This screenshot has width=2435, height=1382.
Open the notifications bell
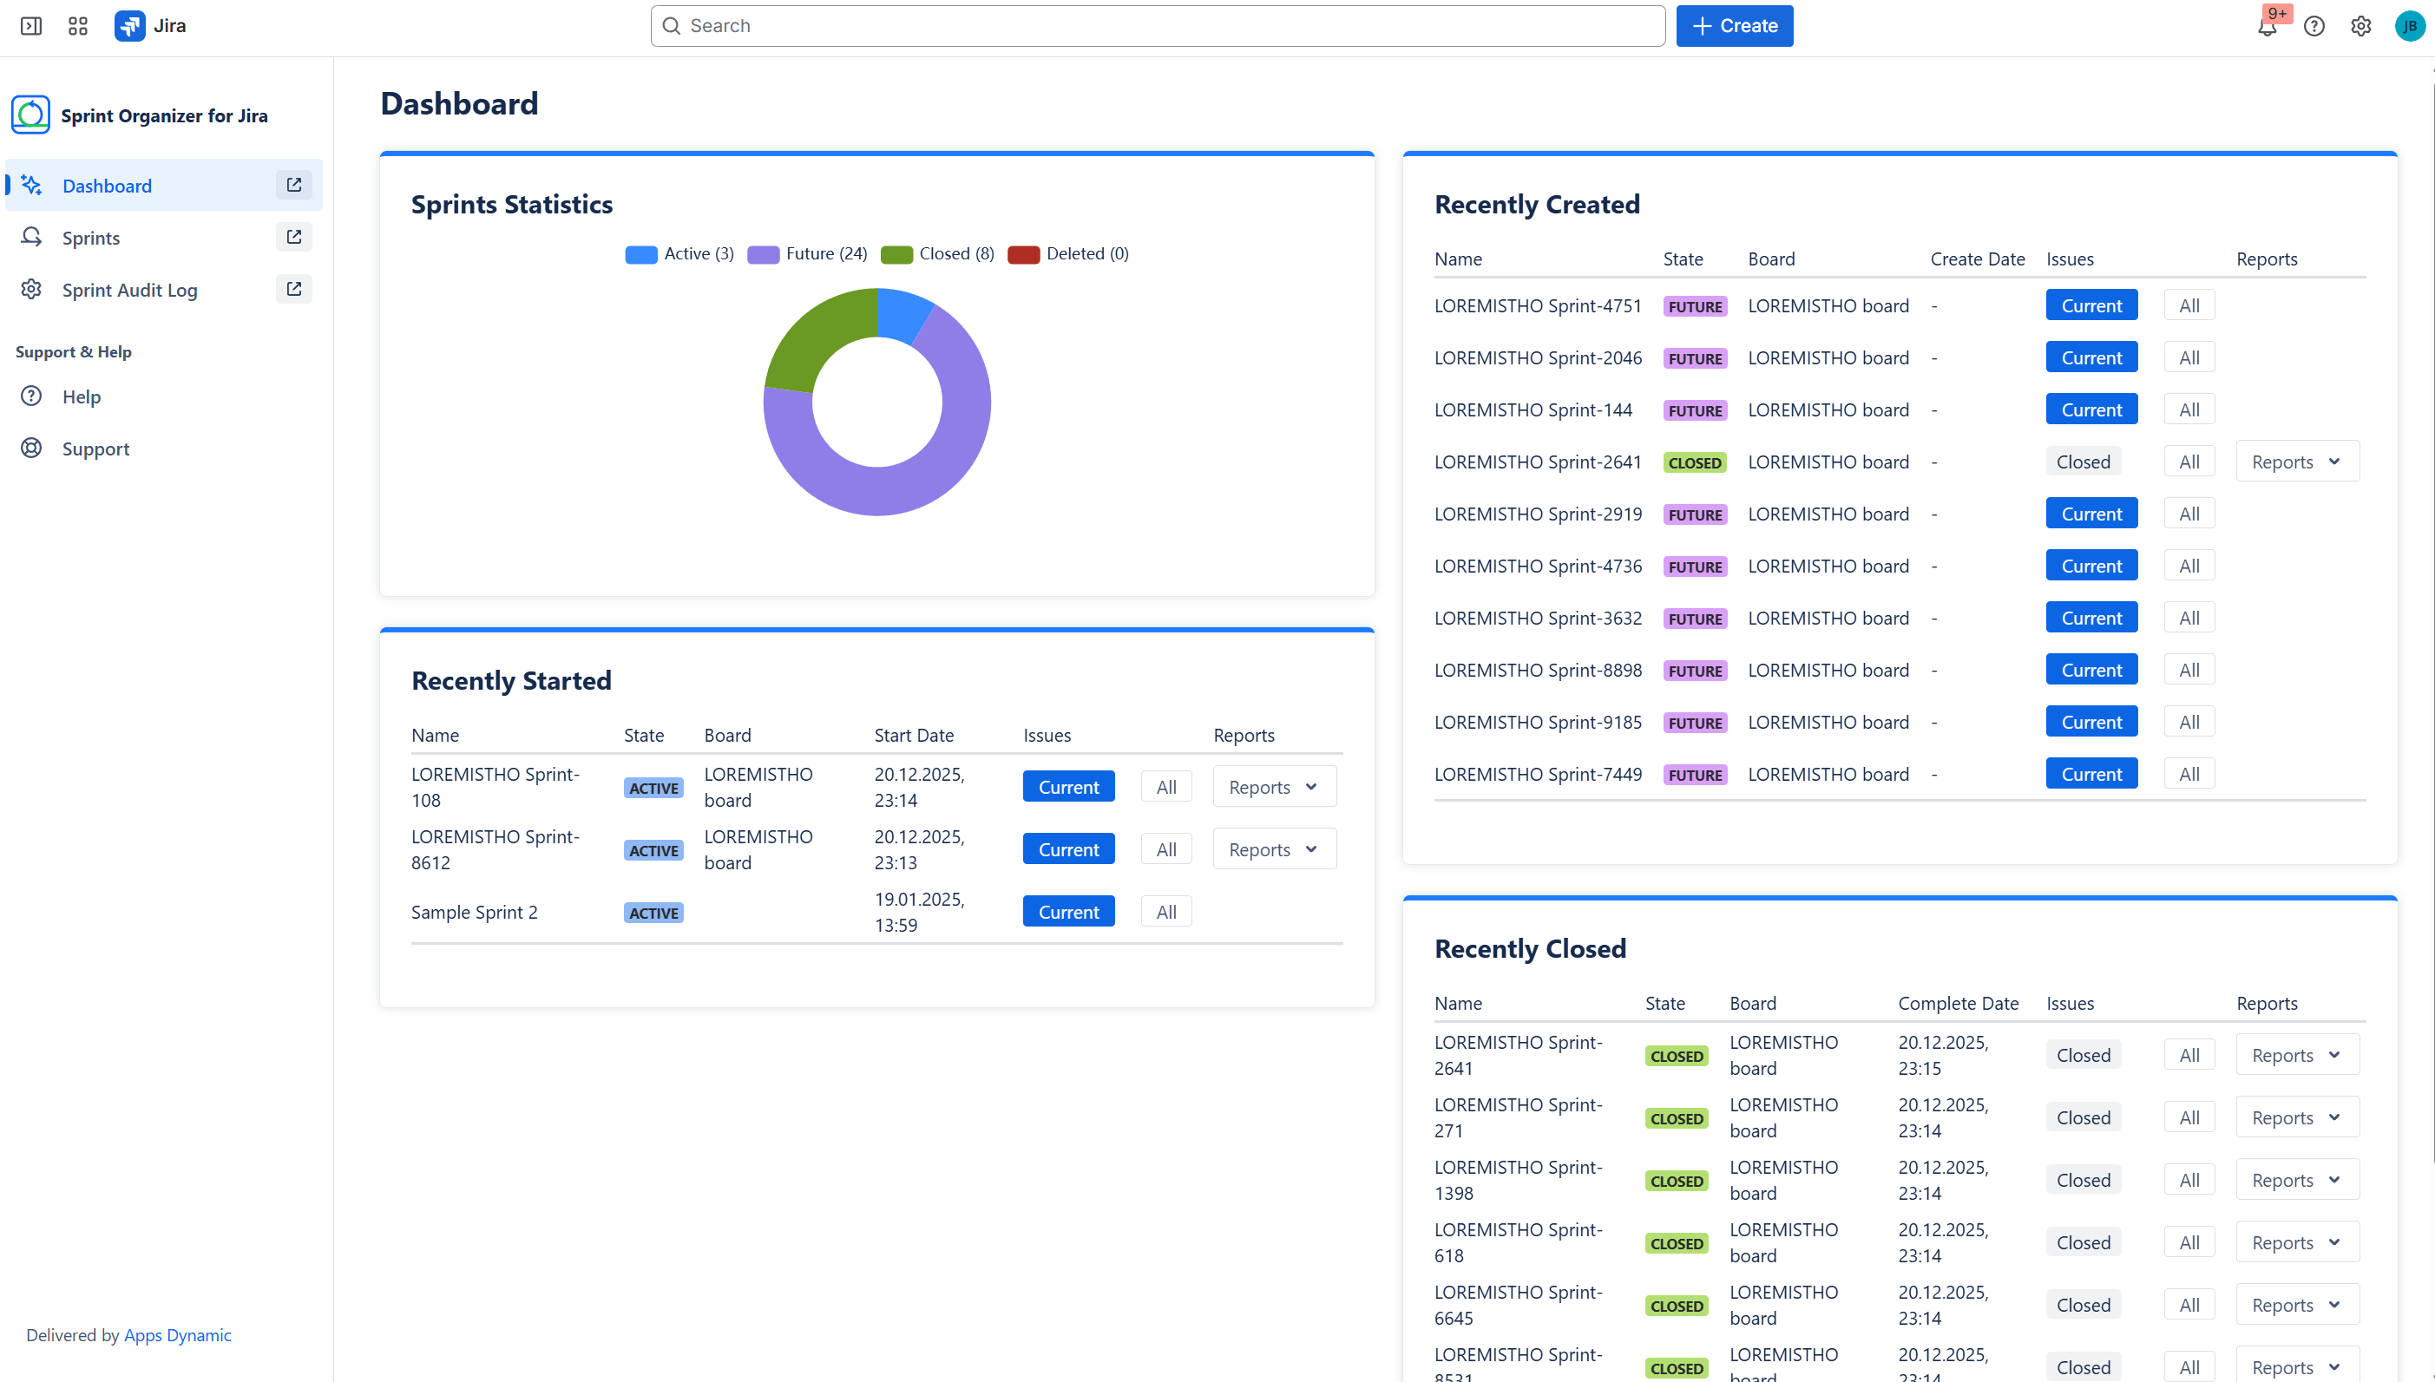(x=2267, y=27)
